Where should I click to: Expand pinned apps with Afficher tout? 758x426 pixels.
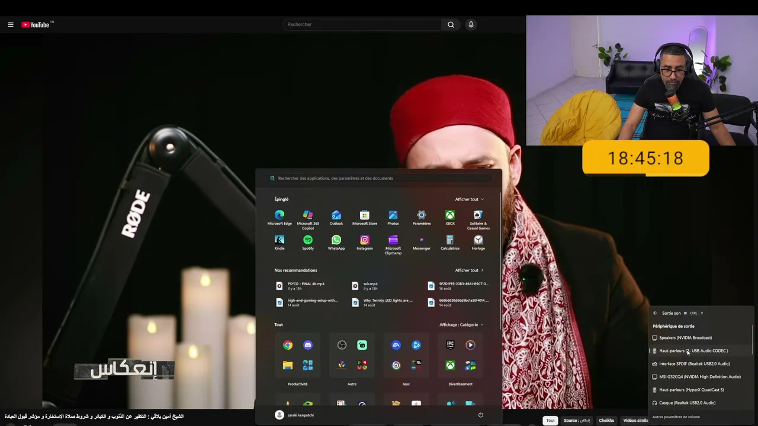(x=469, y=199)
